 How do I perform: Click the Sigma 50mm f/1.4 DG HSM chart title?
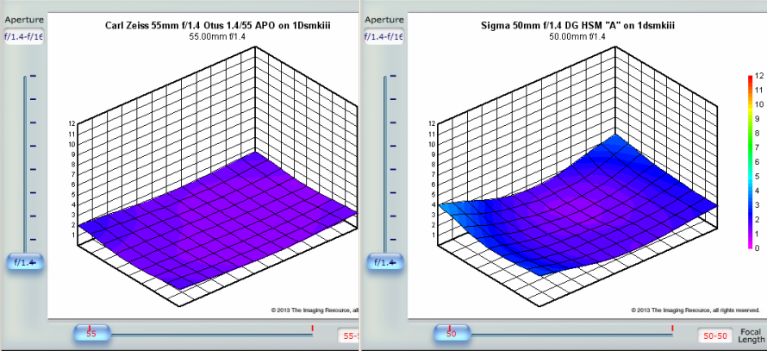(x=577, y=26)
